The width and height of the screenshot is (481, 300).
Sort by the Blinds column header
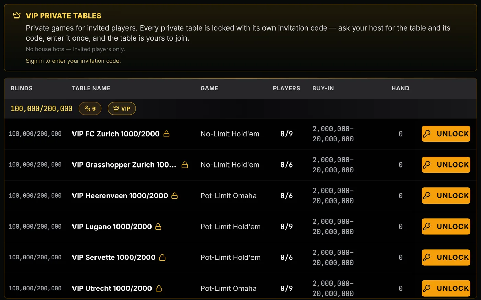(x=22, y=88)
